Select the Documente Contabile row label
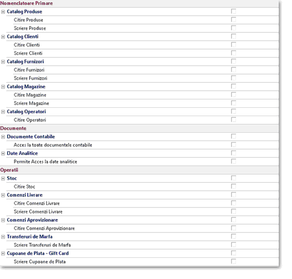 point(31,137)
